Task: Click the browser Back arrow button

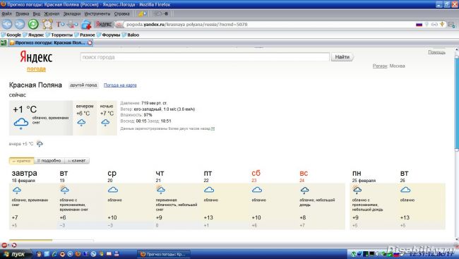Action: pos(7,24)
